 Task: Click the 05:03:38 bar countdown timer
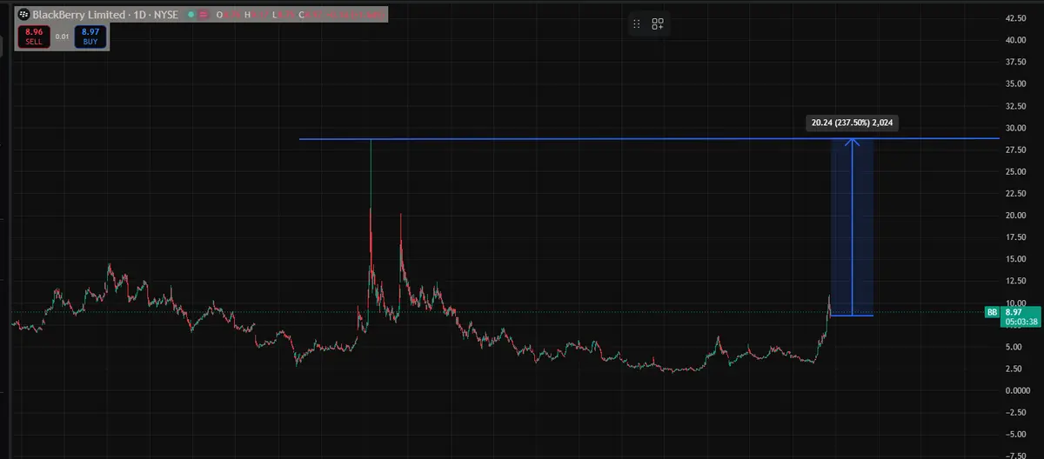(x=1021, y=322)
